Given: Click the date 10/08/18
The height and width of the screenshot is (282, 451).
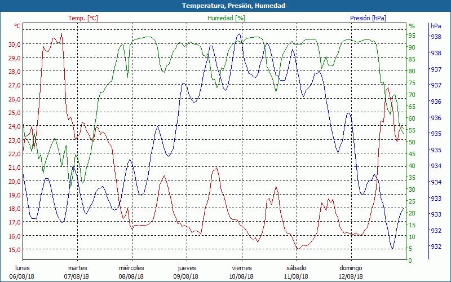Looking at the screenshot, I should pos(241,276).
